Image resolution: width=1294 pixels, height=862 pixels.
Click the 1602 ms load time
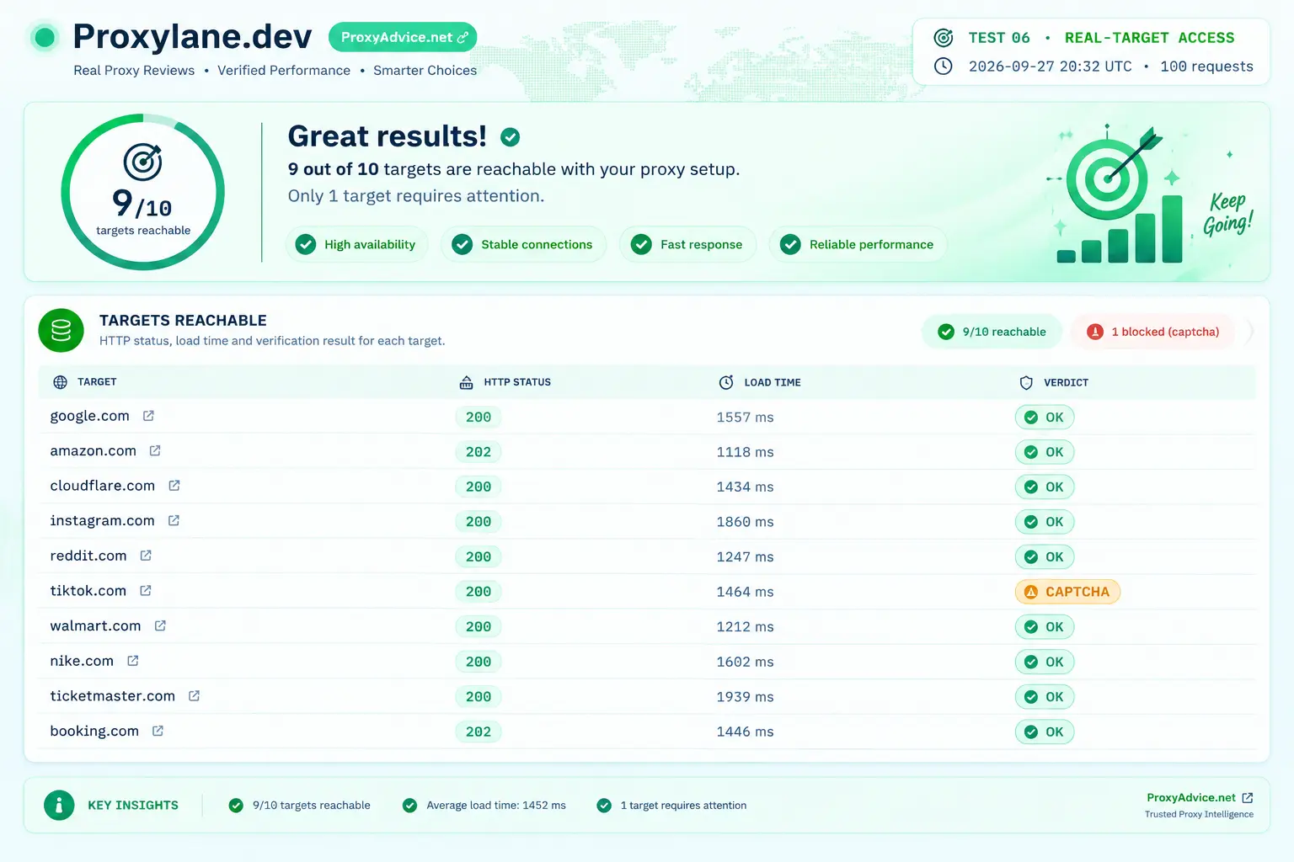745,662
